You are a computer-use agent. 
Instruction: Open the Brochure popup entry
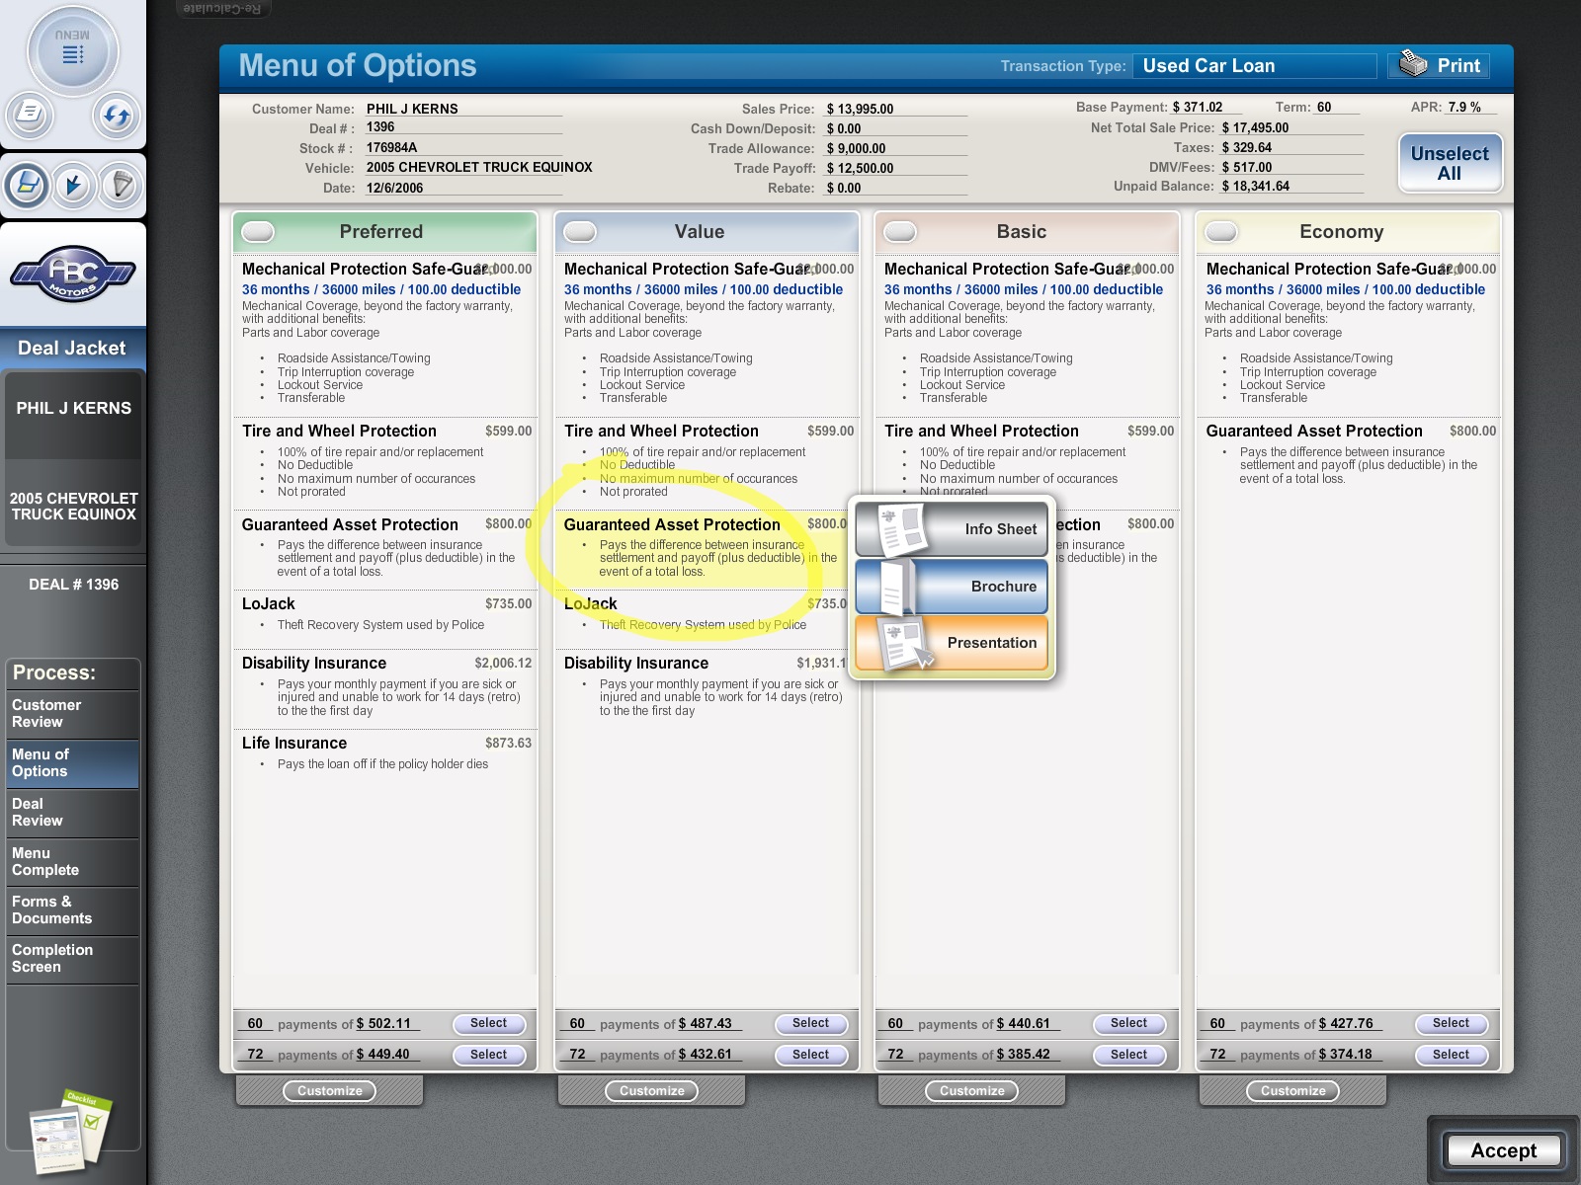[952, 587]
